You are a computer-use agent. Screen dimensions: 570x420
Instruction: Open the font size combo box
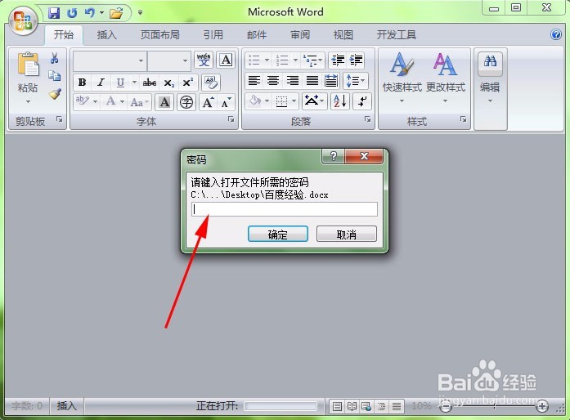(169, 60)
